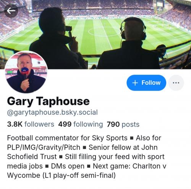Click the profile bio text
The height and width of the screenshot is (189, 191).
pos(87,157)
